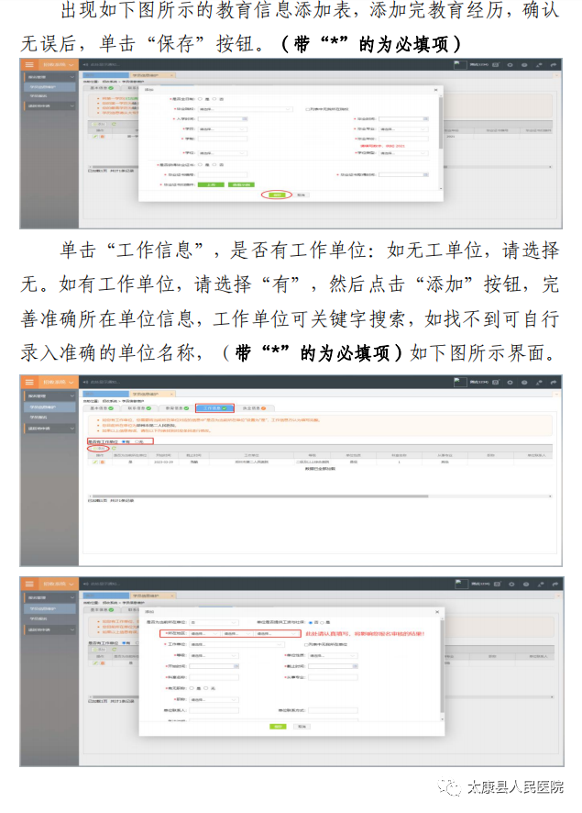Open first 所在地区 dropdown in red box
Image resolution: width=582 pixels, height=813 pixels.
pyautogui.click(x=204, y=633)
